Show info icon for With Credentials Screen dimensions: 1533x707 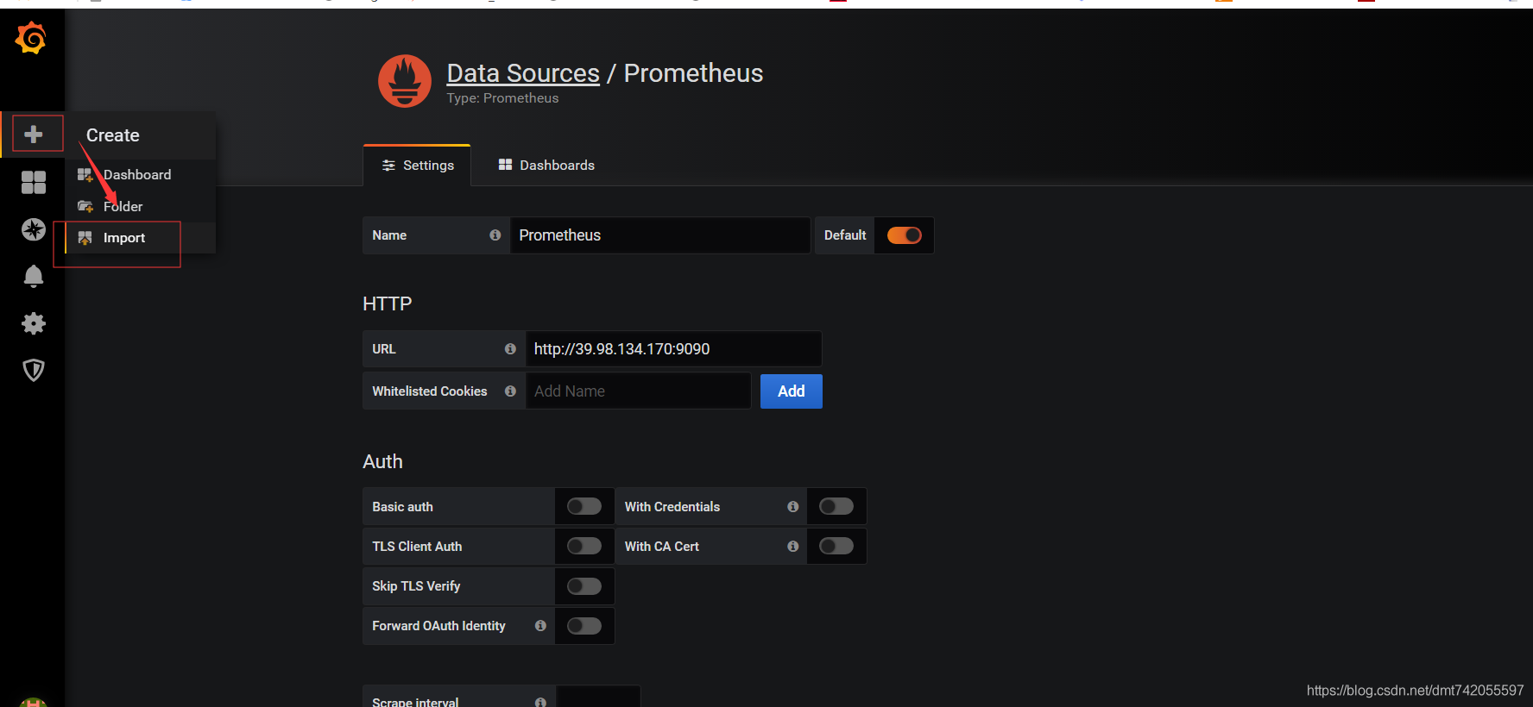pos(792,507)
